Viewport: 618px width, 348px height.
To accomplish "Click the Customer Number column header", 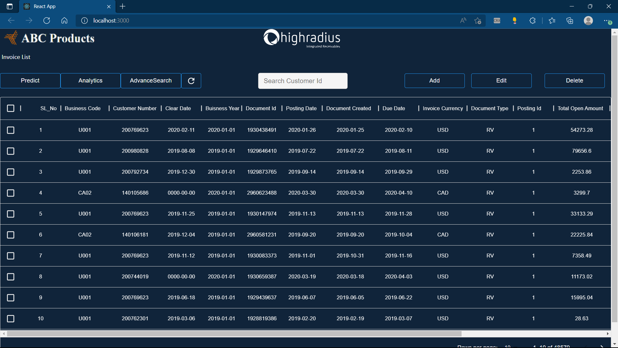I will [x=135, y=108].
